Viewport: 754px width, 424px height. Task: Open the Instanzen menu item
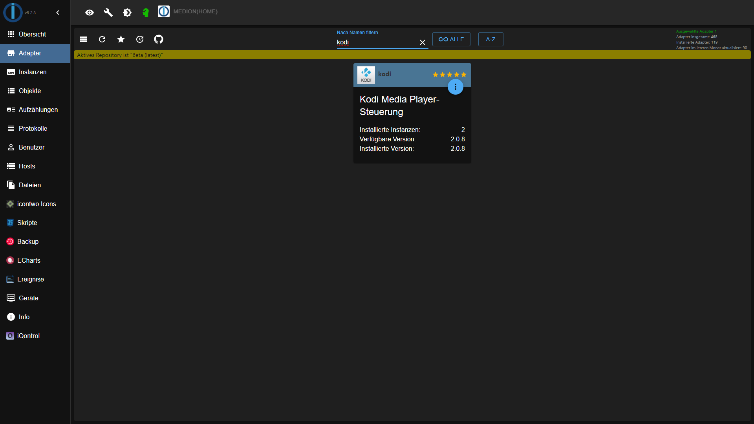[x=33, y=72]
